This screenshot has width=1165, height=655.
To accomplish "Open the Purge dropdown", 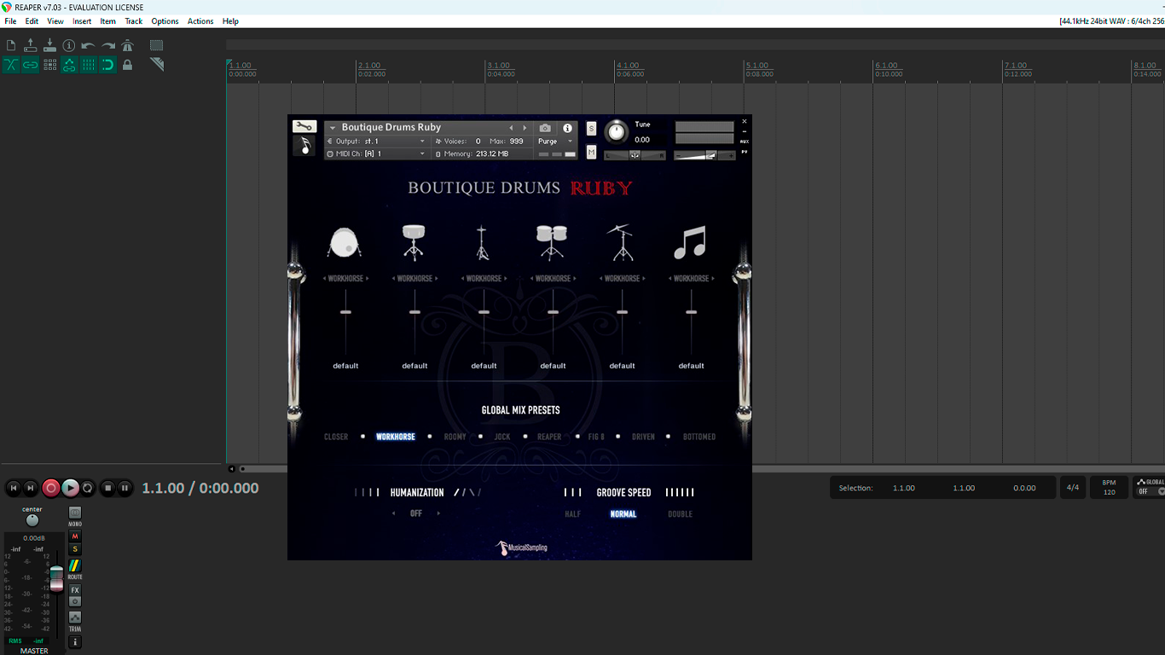I will [556, 142].
